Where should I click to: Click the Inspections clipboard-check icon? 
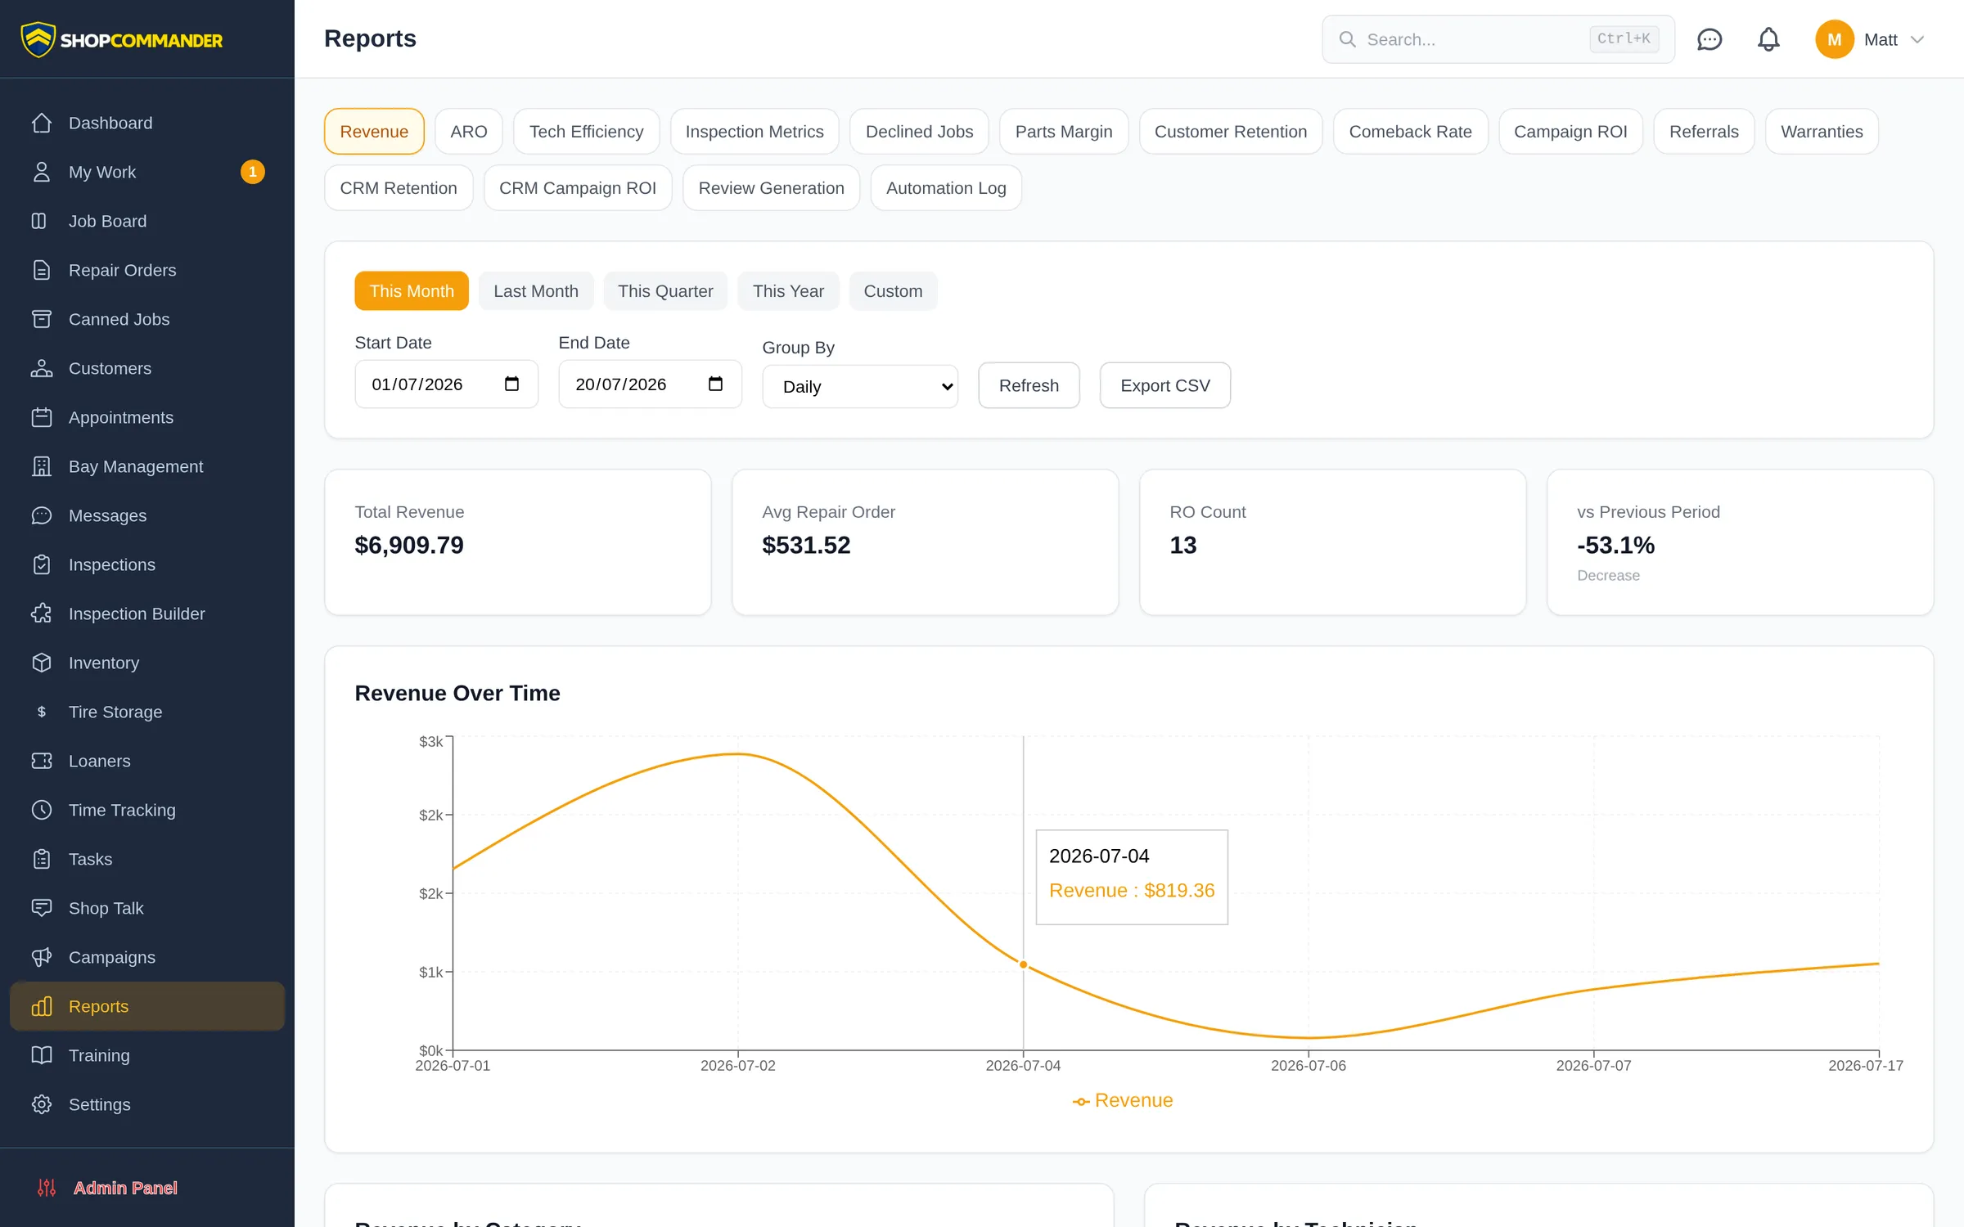(x=42, y=564)
